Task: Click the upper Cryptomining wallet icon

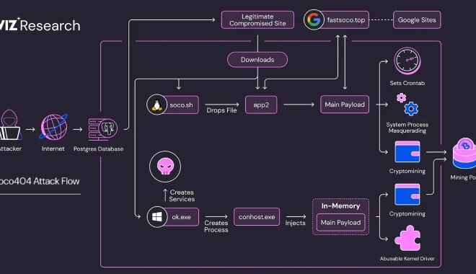Action: (x=407, y=151)
